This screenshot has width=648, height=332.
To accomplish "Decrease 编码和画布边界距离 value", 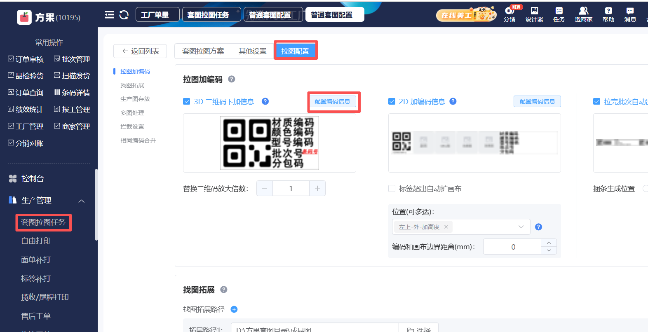I will 549,250.
